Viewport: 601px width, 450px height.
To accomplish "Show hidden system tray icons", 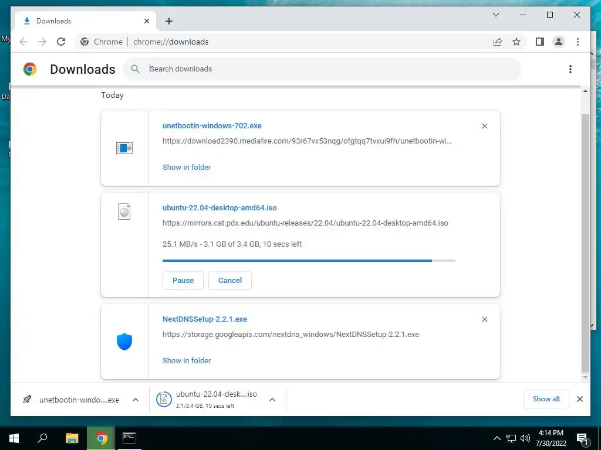I will tap(497, 438).
